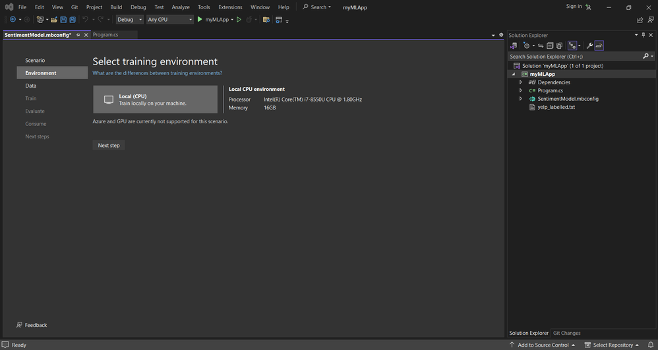Click the Live Share icon
Image resolution: width=658 pixels, height=350 pixels.
640,20
